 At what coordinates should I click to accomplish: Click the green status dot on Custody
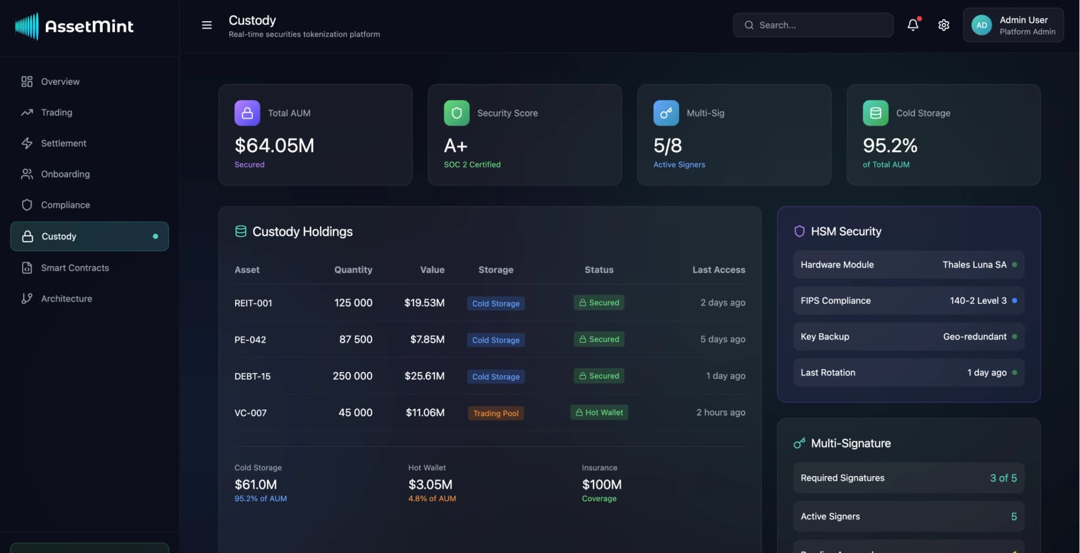pyautogui.click(x=156, y=237)
